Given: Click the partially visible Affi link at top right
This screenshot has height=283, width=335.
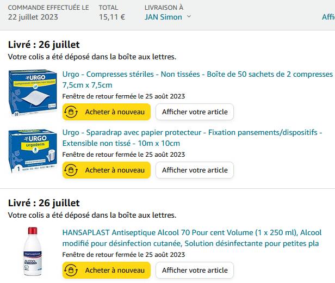Looking at the screenshot, I should (328, 17).
